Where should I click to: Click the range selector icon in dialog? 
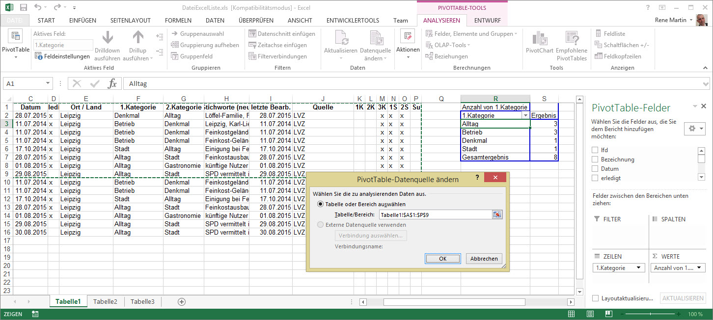coord(497,214)
